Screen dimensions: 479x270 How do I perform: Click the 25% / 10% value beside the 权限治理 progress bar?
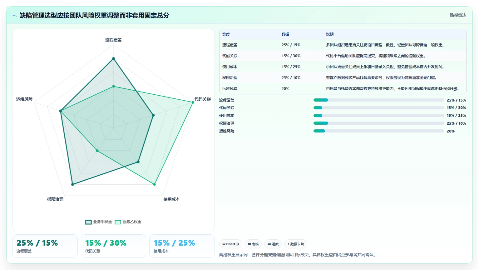[456, 123]
